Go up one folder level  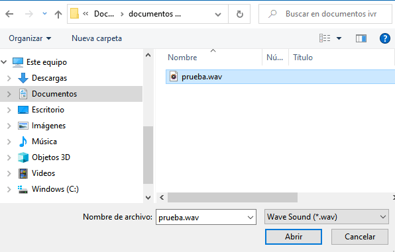(58, 14)
